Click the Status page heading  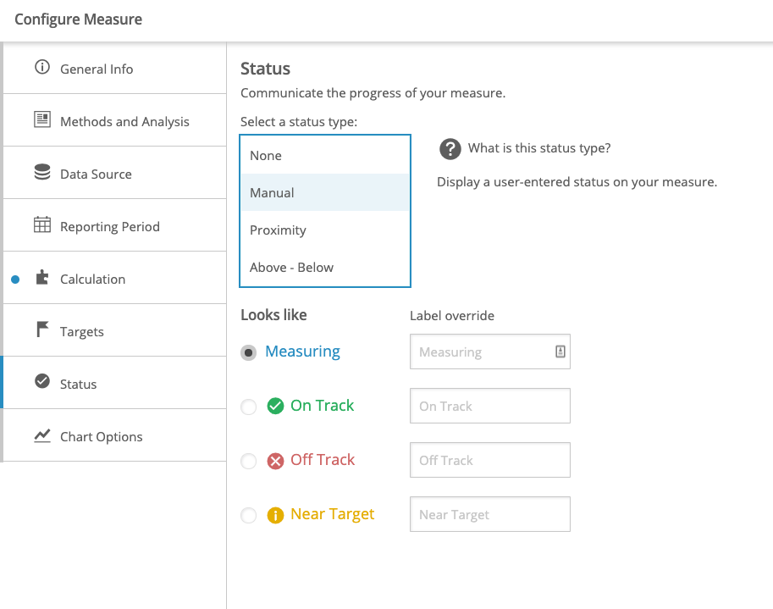tap(265, 69)
